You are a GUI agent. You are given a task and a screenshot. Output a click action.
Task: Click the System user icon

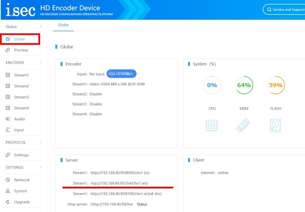[x=8, y=191]
